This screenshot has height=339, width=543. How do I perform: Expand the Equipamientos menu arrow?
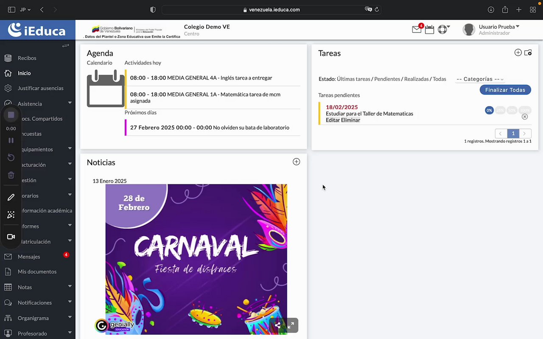pyautogui.click(x=70, y=149)
